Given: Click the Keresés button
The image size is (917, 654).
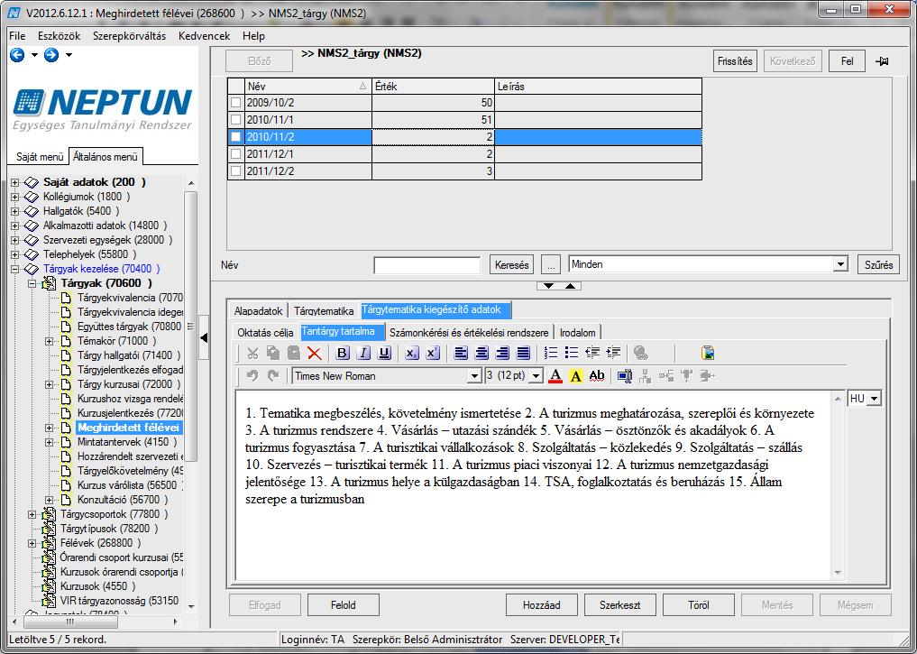Looking at the screenshot, I should click(x=511, y=264).
